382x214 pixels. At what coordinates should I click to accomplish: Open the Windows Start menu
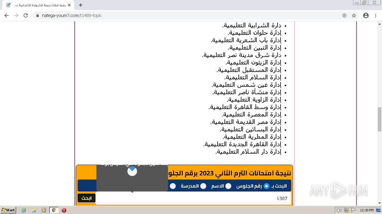[x=8, y=210]
